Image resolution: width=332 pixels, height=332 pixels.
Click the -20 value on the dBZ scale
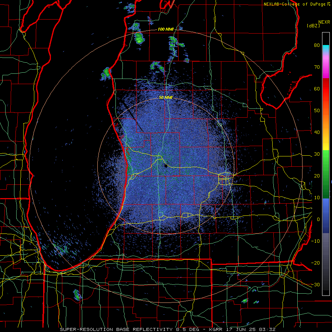(315, 263)
